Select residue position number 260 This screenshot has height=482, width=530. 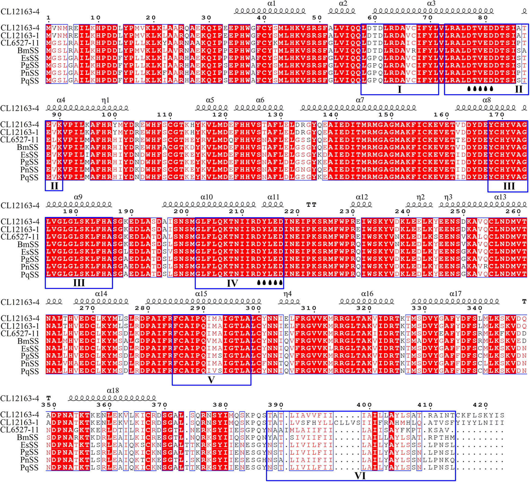[514, 211]
